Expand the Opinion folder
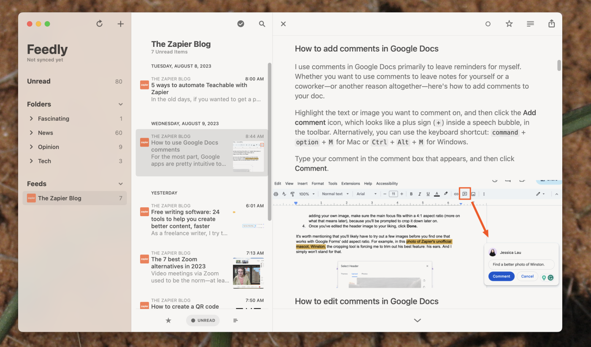The height and width of the screenshot is (347, 591). 31,147
